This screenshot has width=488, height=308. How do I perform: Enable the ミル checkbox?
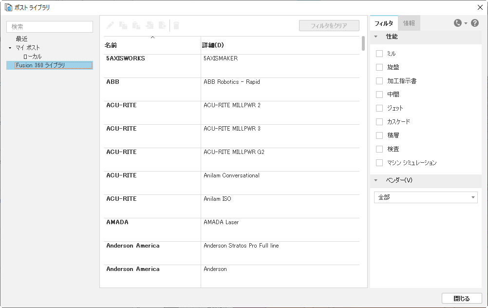379,54
